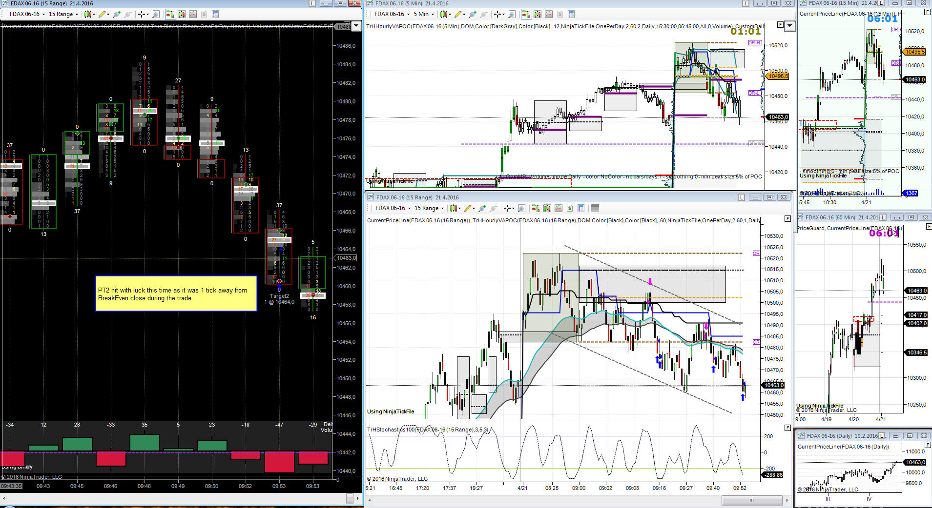
Task: Click zoom magnifier icon in 5 Min chart
Action: tap(512, 14)
